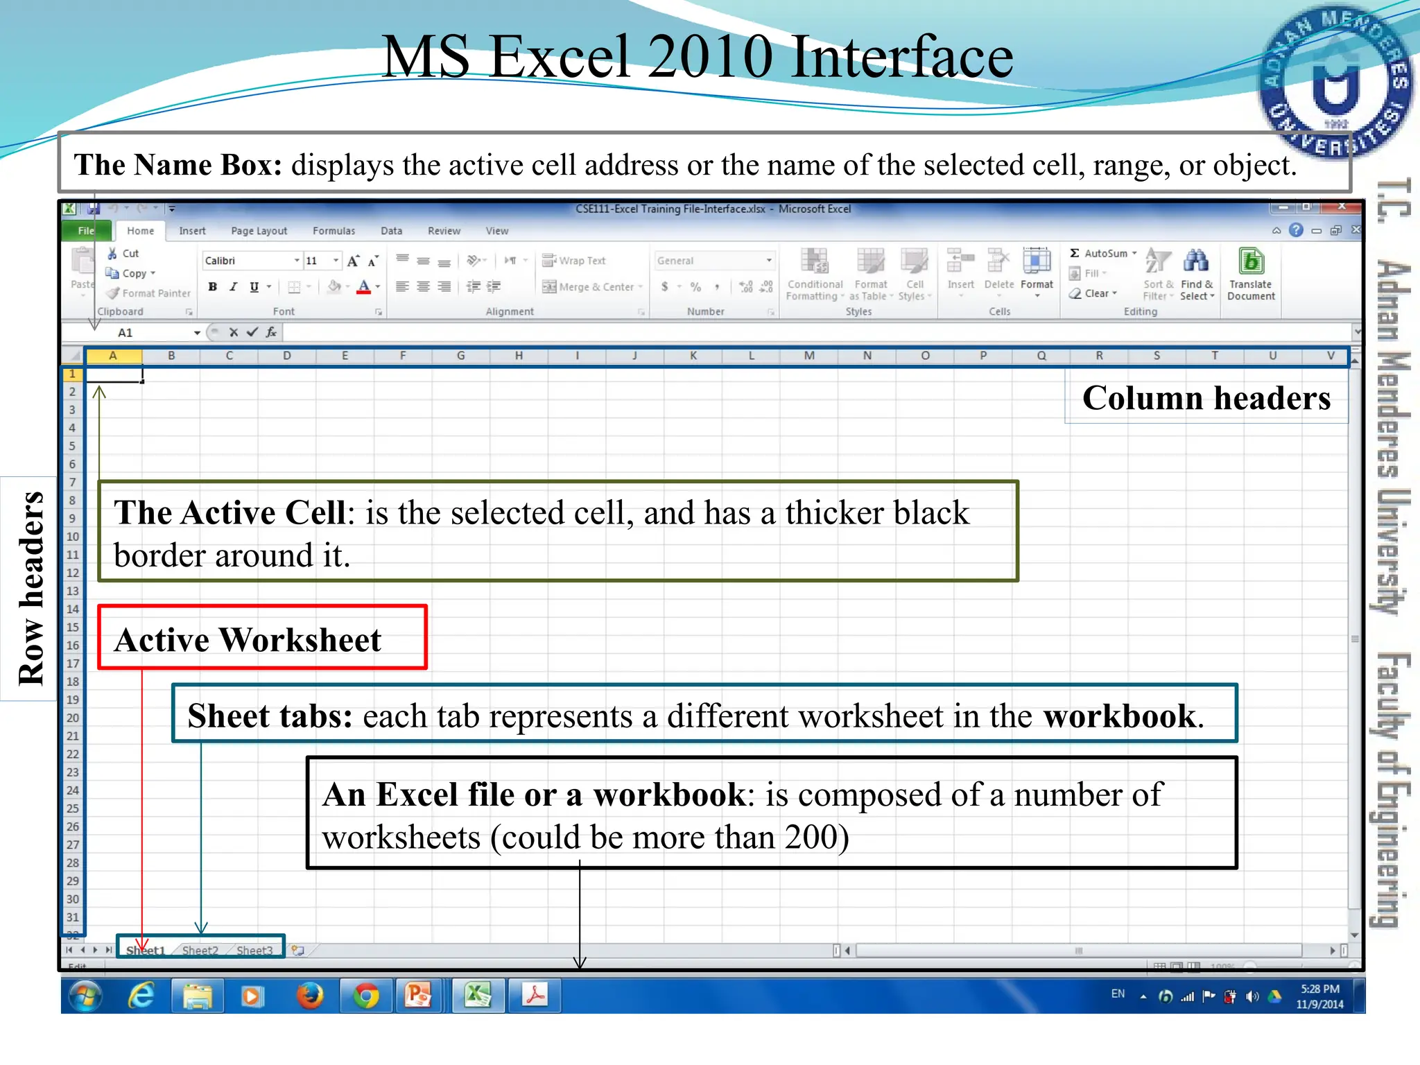The height and width of the screenshot is (1065, 1420).
Task: Toggle Bold formatting
Action: [x=213, y=287]
